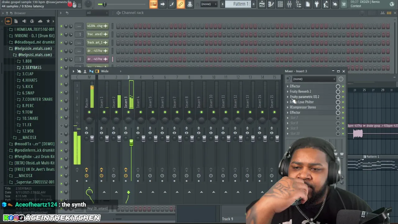Click the orange link-to-controller icon
Viewport: 398px width, 224px height.
pos(181,4)
